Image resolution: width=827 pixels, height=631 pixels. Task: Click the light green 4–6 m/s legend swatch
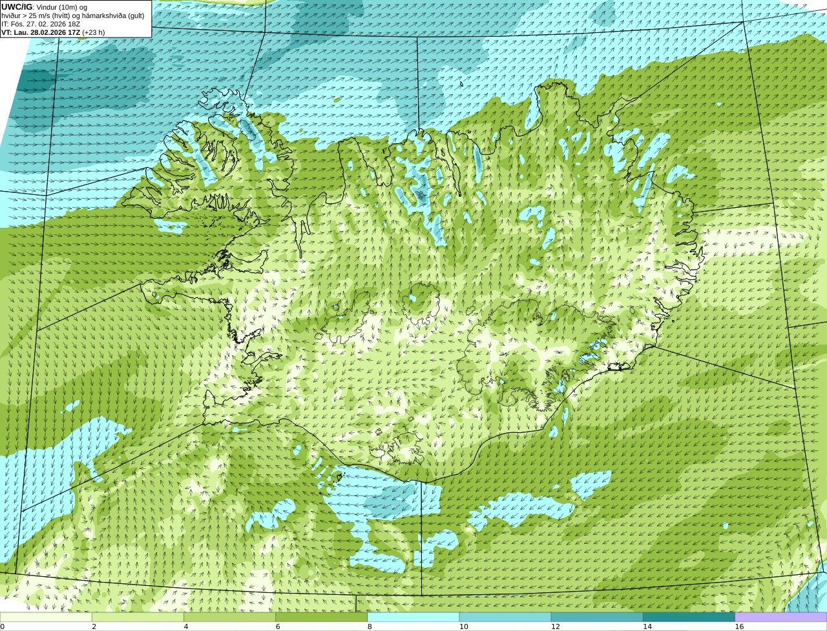[229, 617]
